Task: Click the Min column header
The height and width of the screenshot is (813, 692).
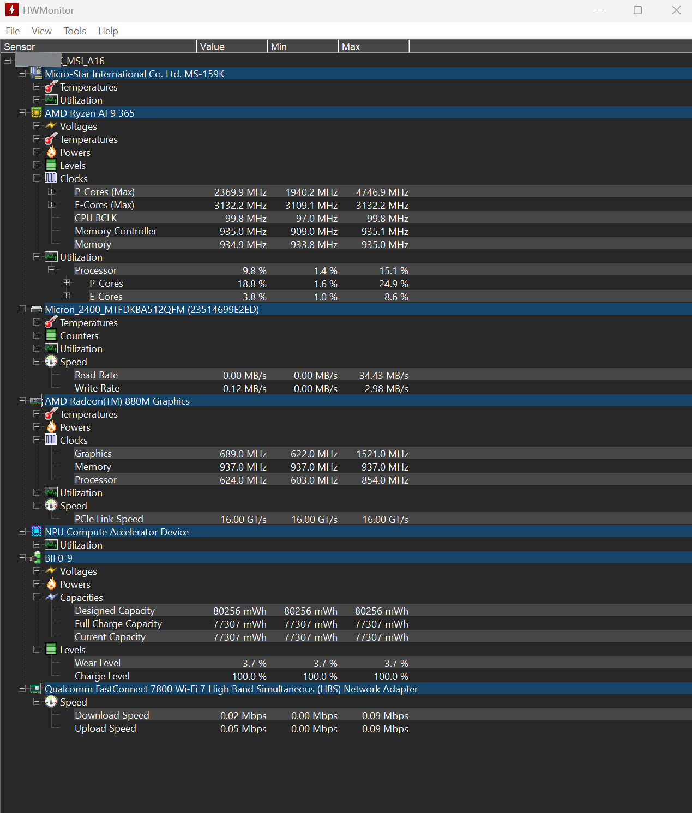Action: click(x=303, y=46)
